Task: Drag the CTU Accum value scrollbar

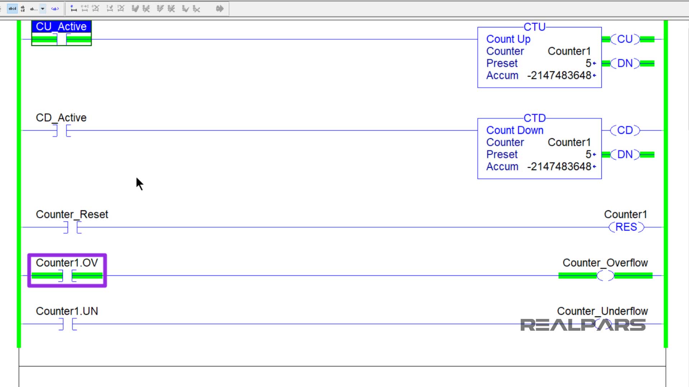Action: point(595,75)
